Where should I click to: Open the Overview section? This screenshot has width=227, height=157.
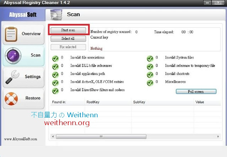point(23,34)
